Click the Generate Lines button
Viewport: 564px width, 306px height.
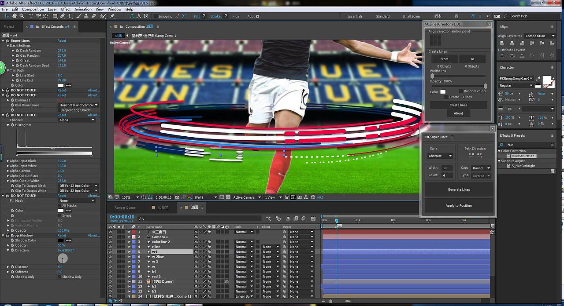[x=459, y=189]
